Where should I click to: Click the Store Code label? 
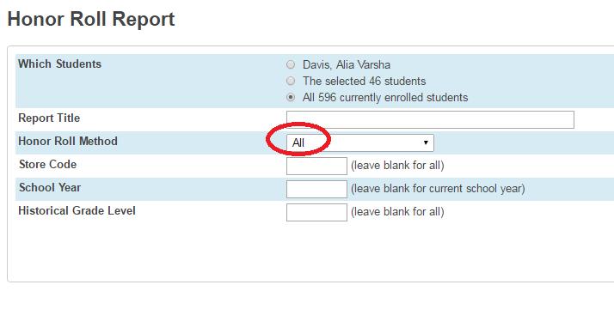47,164
